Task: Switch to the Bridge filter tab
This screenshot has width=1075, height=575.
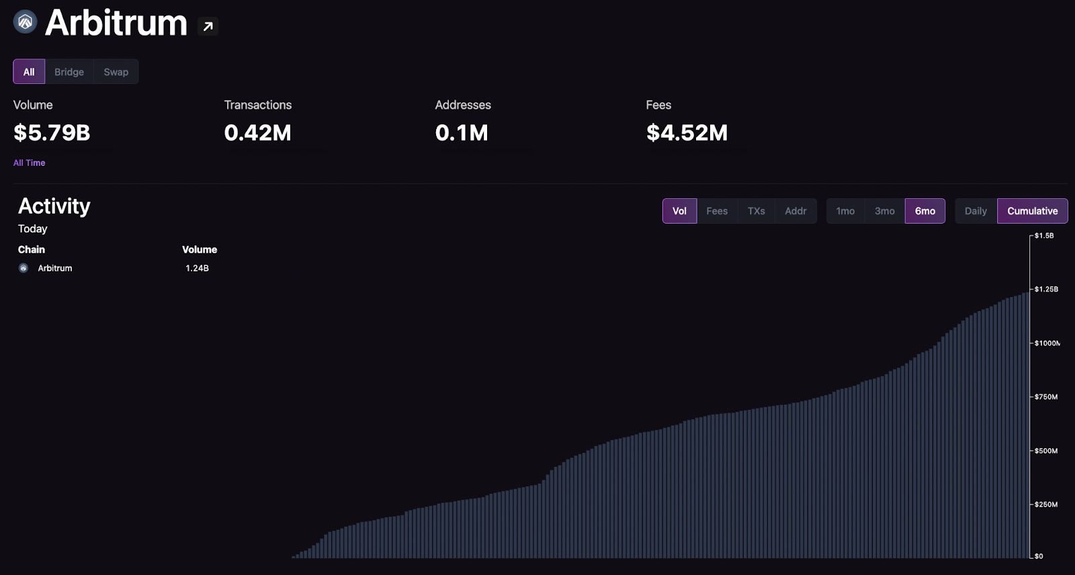Action: [x=69, y=72]
